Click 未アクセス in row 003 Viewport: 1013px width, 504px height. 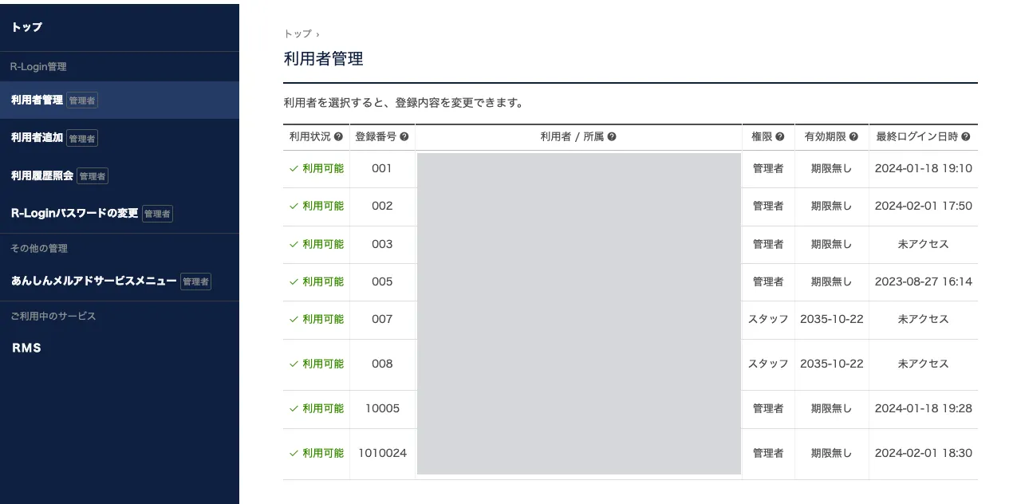pyautogui.click(x=924, y=244)
